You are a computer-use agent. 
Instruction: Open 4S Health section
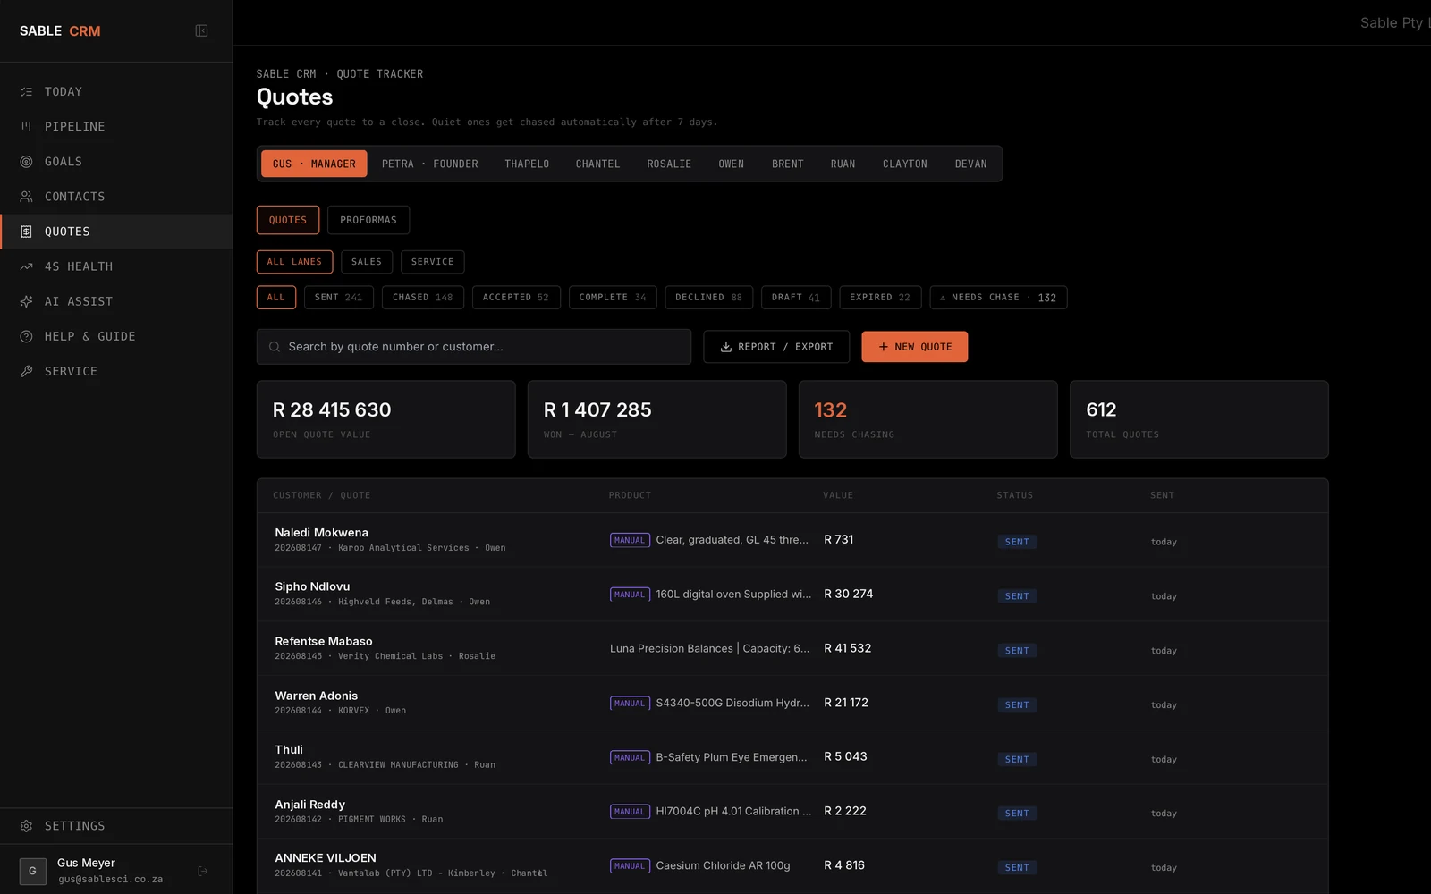coord(116,266)
